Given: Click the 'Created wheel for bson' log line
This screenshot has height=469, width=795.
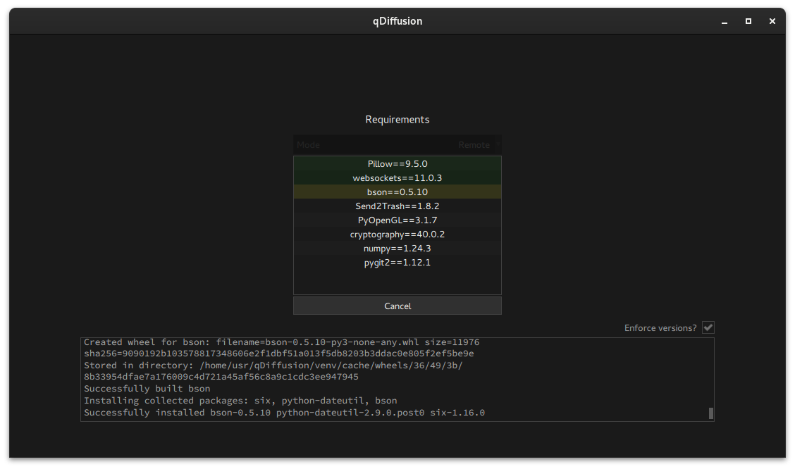Looking at the screenshot, I should coord(281,342).
